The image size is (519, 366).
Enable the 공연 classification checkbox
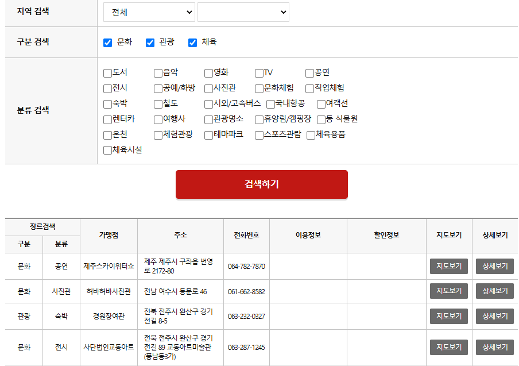(x=309, y=73)
